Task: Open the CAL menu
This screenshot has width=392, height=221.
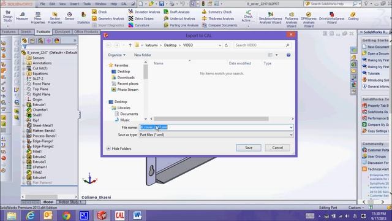Action: (124, 4)
